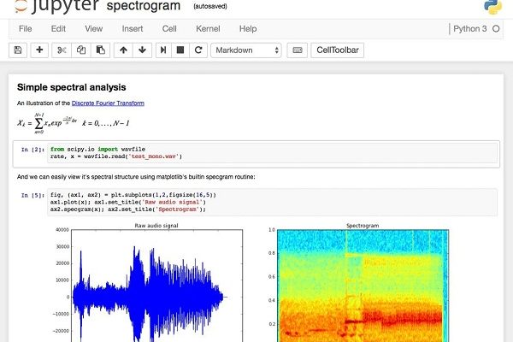Open the Markdown cell type dropdown
Viewport: 513px width, 342px height.
(x=246, y=50)
